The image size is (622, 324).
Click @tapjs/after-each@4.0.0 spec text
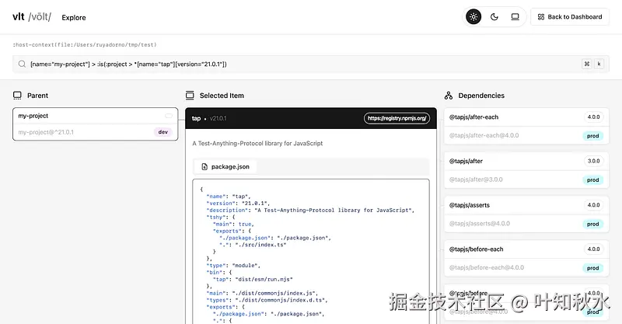[484, 135]
